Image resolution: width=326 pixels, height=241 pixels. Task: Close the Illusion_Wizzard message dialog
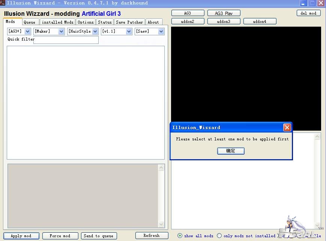click(x=287, y=127)
